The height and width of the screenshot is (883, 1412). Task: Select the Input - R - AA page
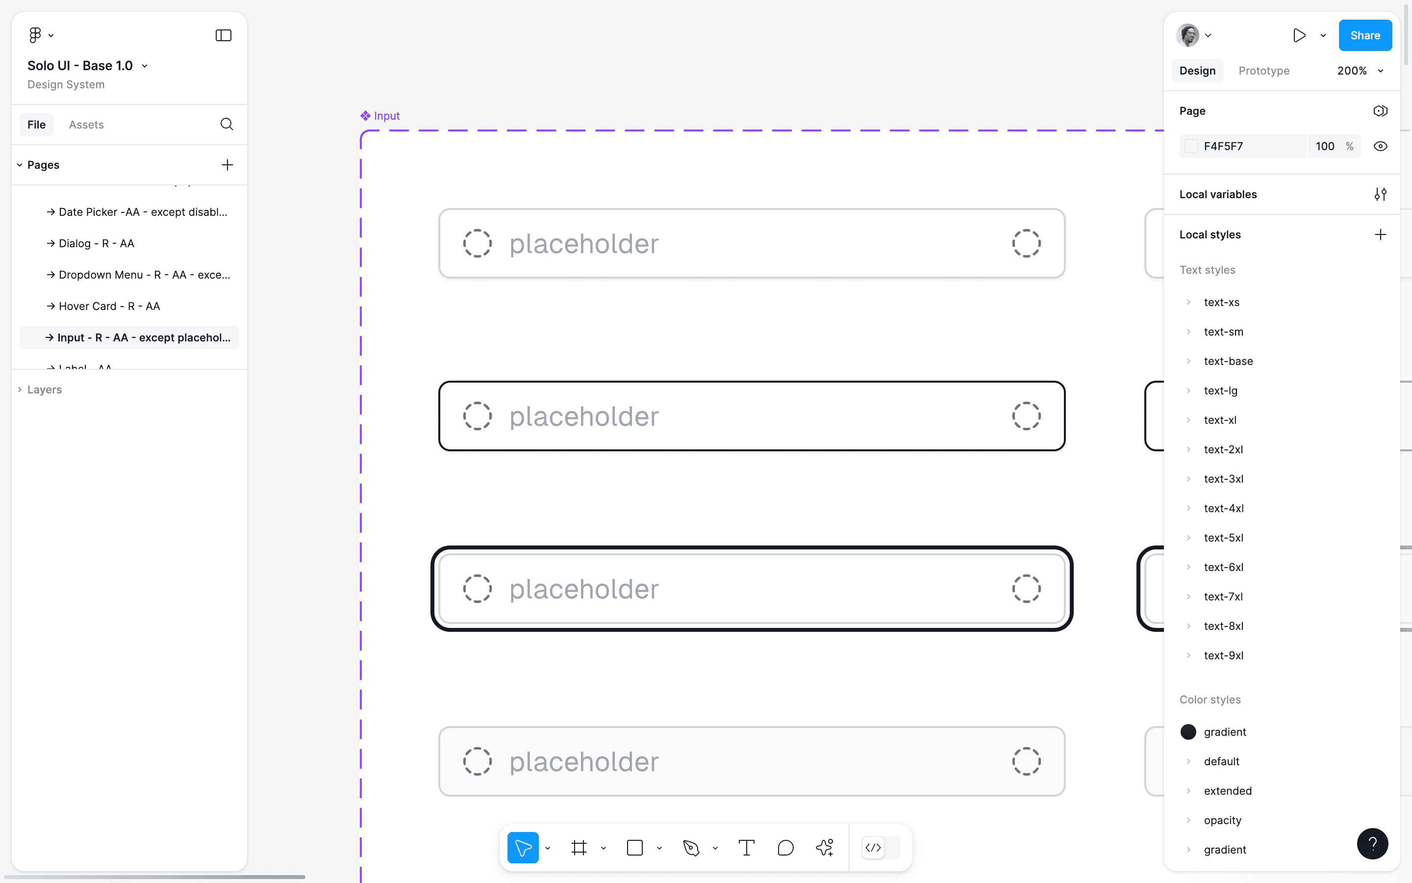click(129, 338)
